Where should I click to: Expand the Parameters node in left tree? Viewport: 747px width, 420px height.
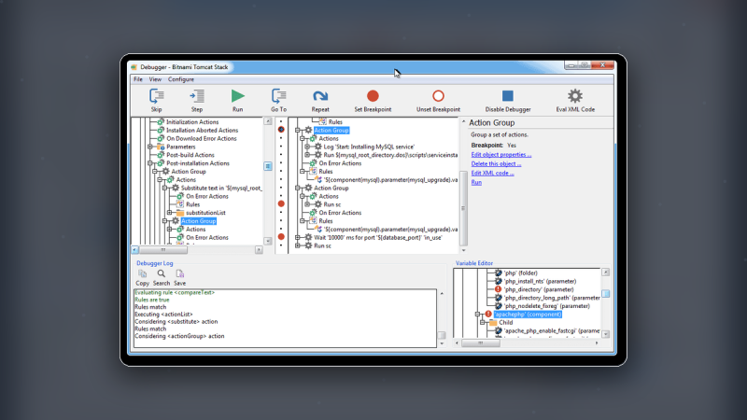(x=150, y=147)
